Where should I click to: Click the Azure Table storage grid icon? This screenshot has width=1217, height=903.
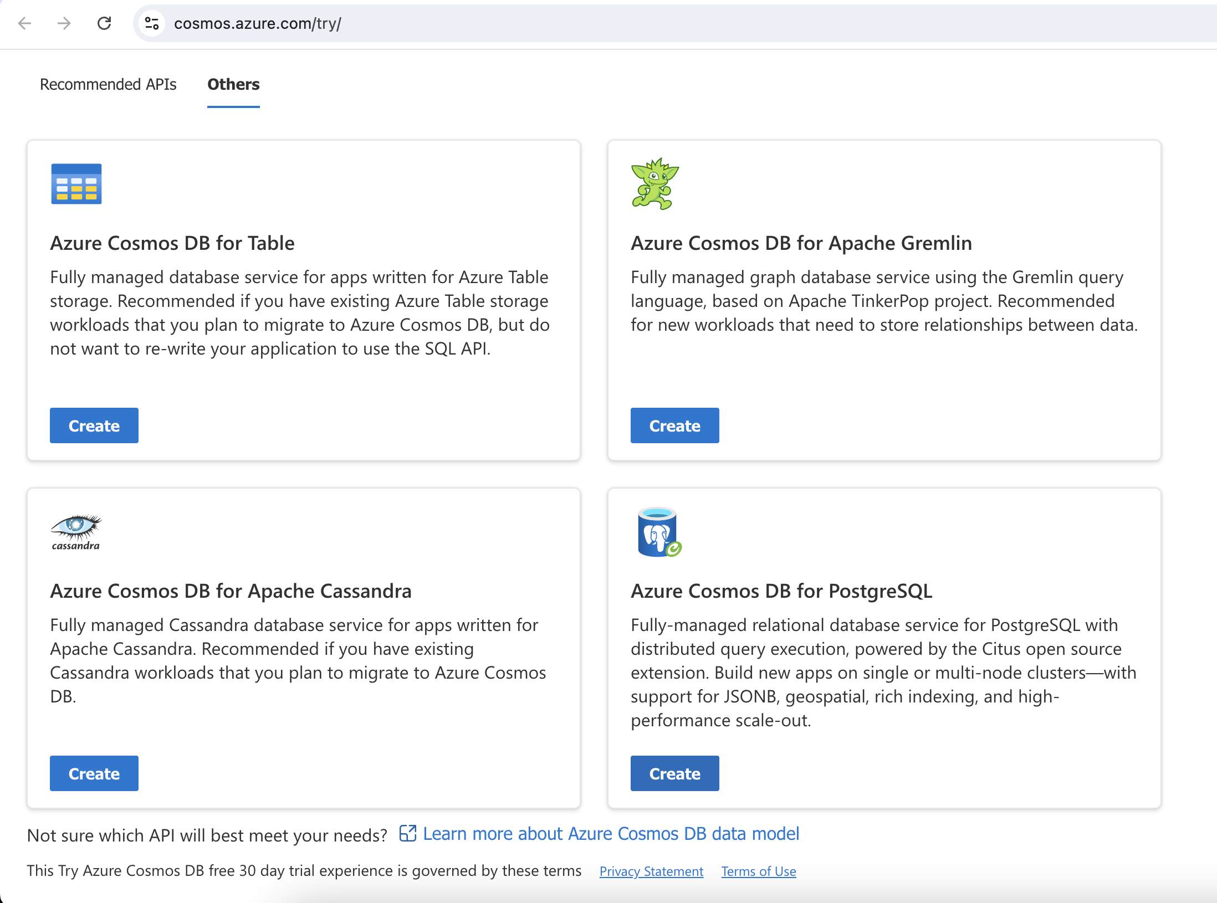point(76,184)
